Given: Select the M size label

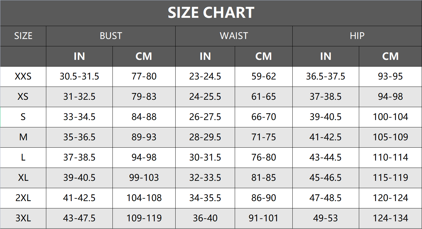Looking at the screenshot, I should pyautogui.click(x=23, y=137).
